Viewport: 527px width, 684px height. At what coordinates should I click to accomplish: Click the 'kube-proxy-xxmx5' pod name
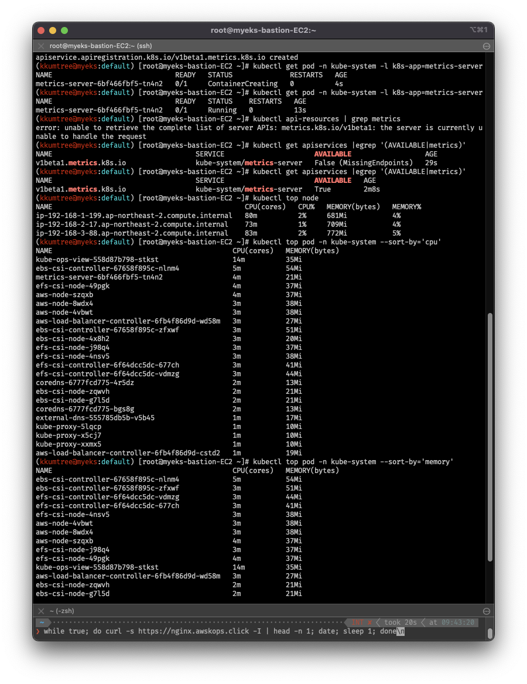69,444
